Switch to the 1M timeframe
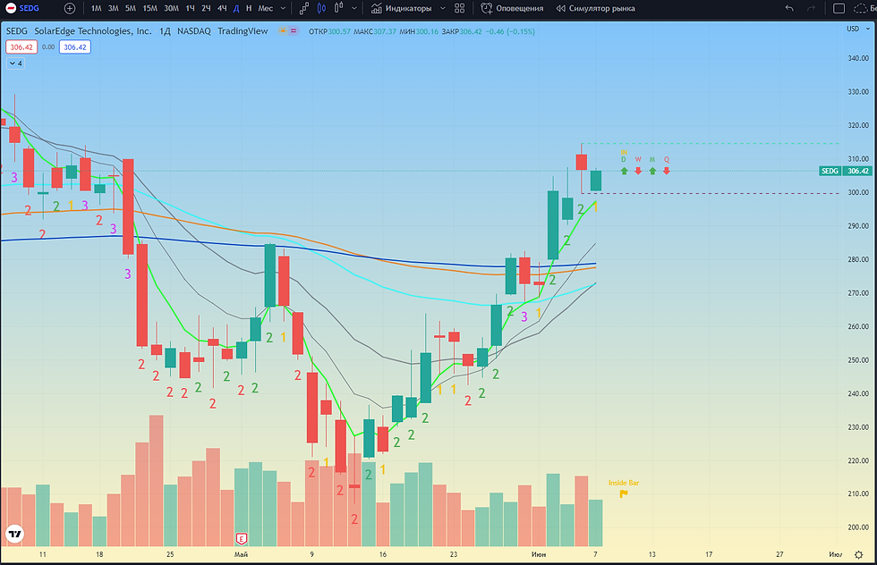Image resolution: width=877 pixels, height=565 pixels. click(97, 8)
